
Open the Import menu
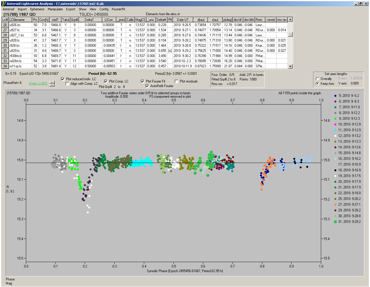pos(22,9)
